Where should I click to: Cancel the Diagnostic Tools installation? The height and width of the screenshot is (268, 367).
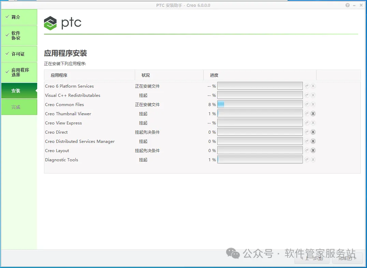click(313, 160)
